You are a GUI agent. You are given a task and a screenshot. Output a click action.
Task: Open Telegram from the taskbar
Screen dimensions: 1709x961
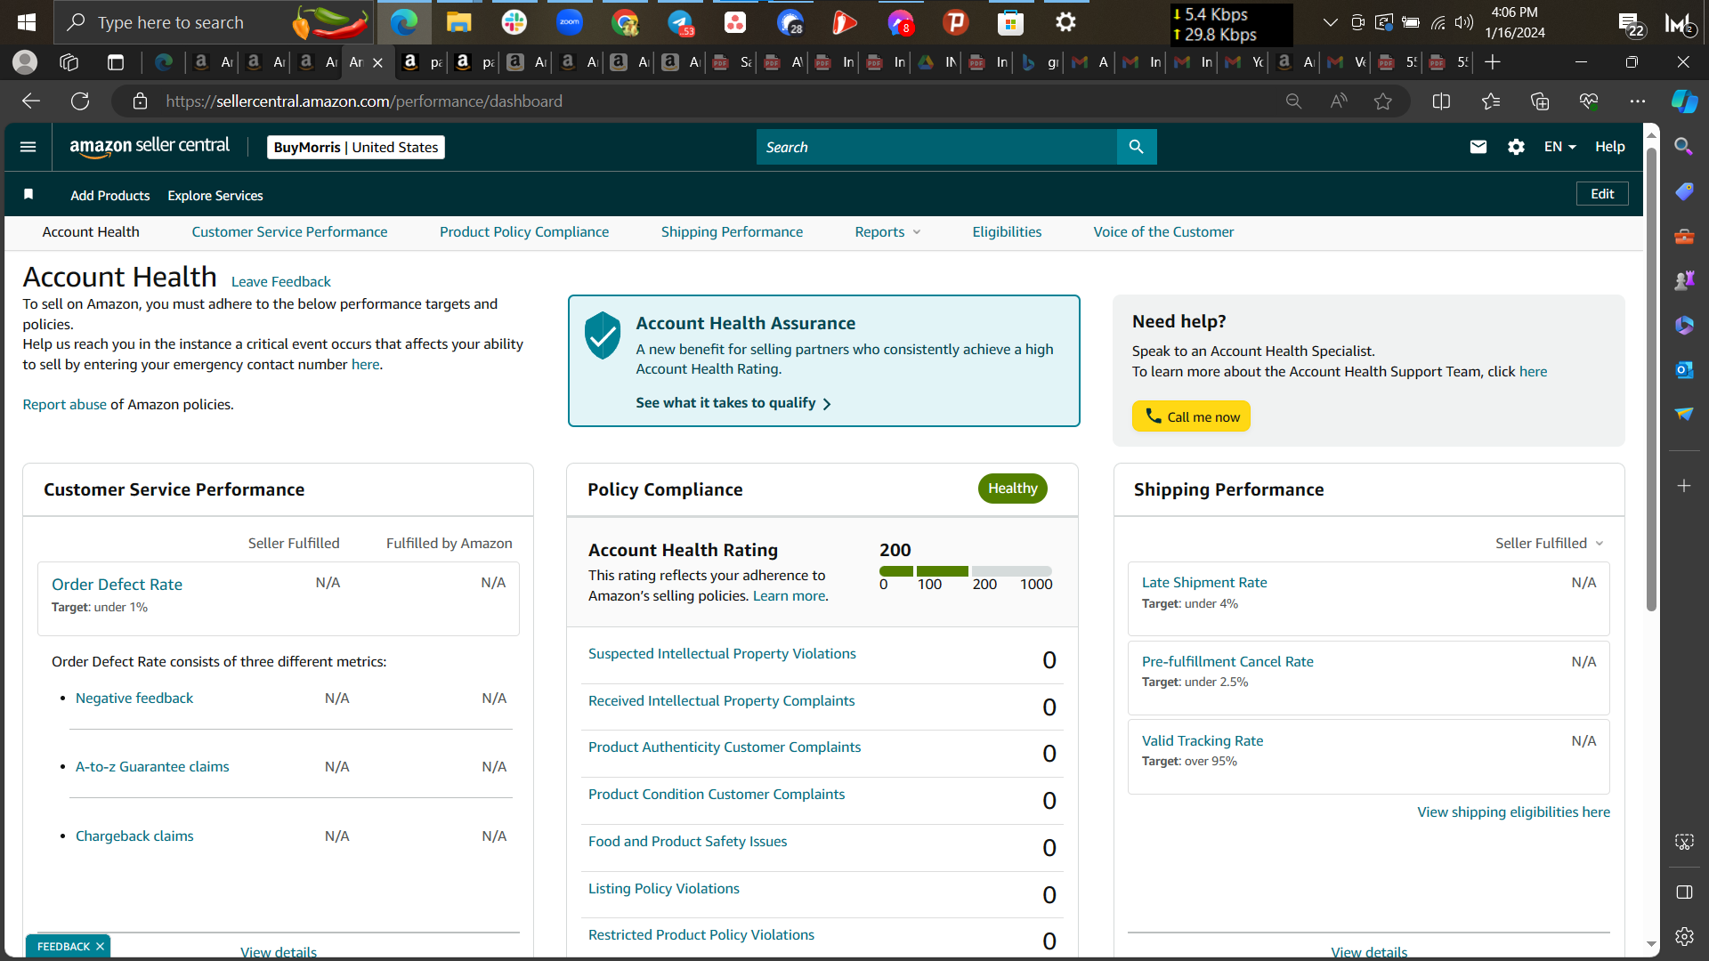click(681, 22)
